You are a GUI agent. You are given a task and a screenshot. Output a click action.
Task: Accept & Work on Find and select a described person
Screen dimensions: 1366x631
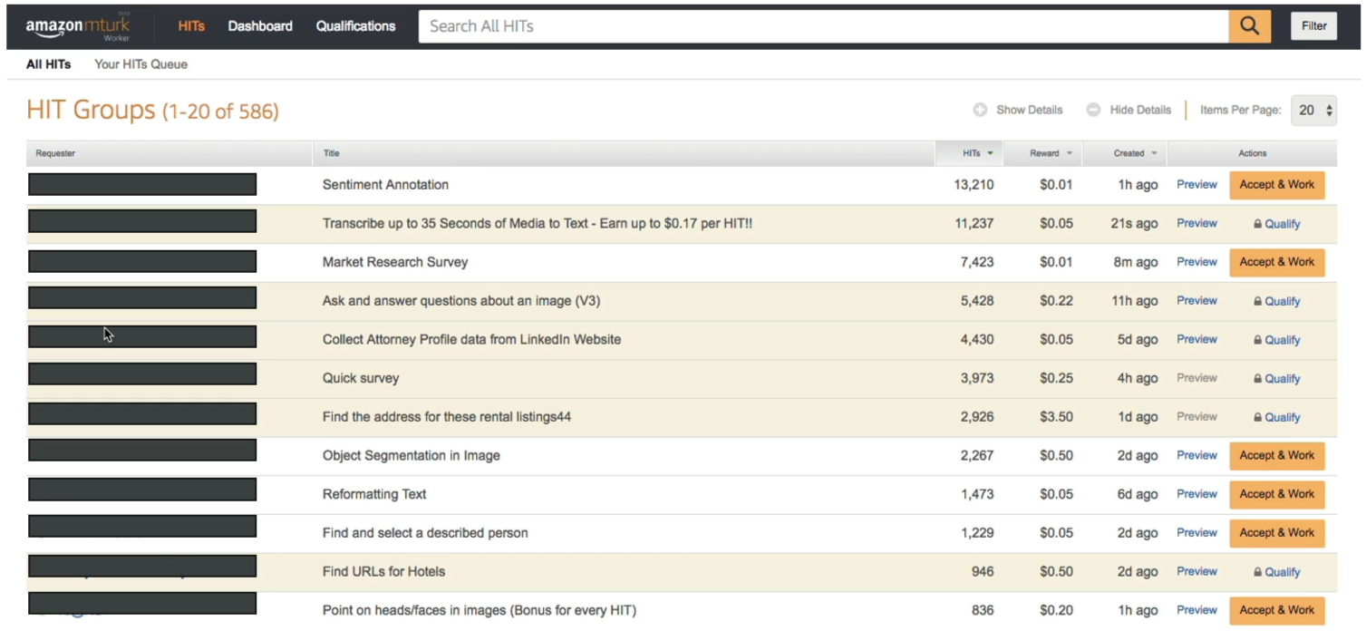1276,533
